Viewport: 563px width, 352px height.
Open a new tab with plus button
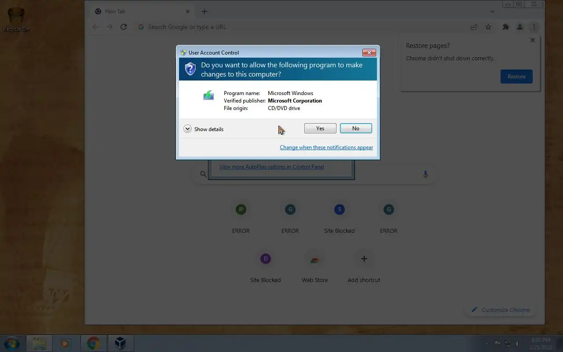click(205, 11)
